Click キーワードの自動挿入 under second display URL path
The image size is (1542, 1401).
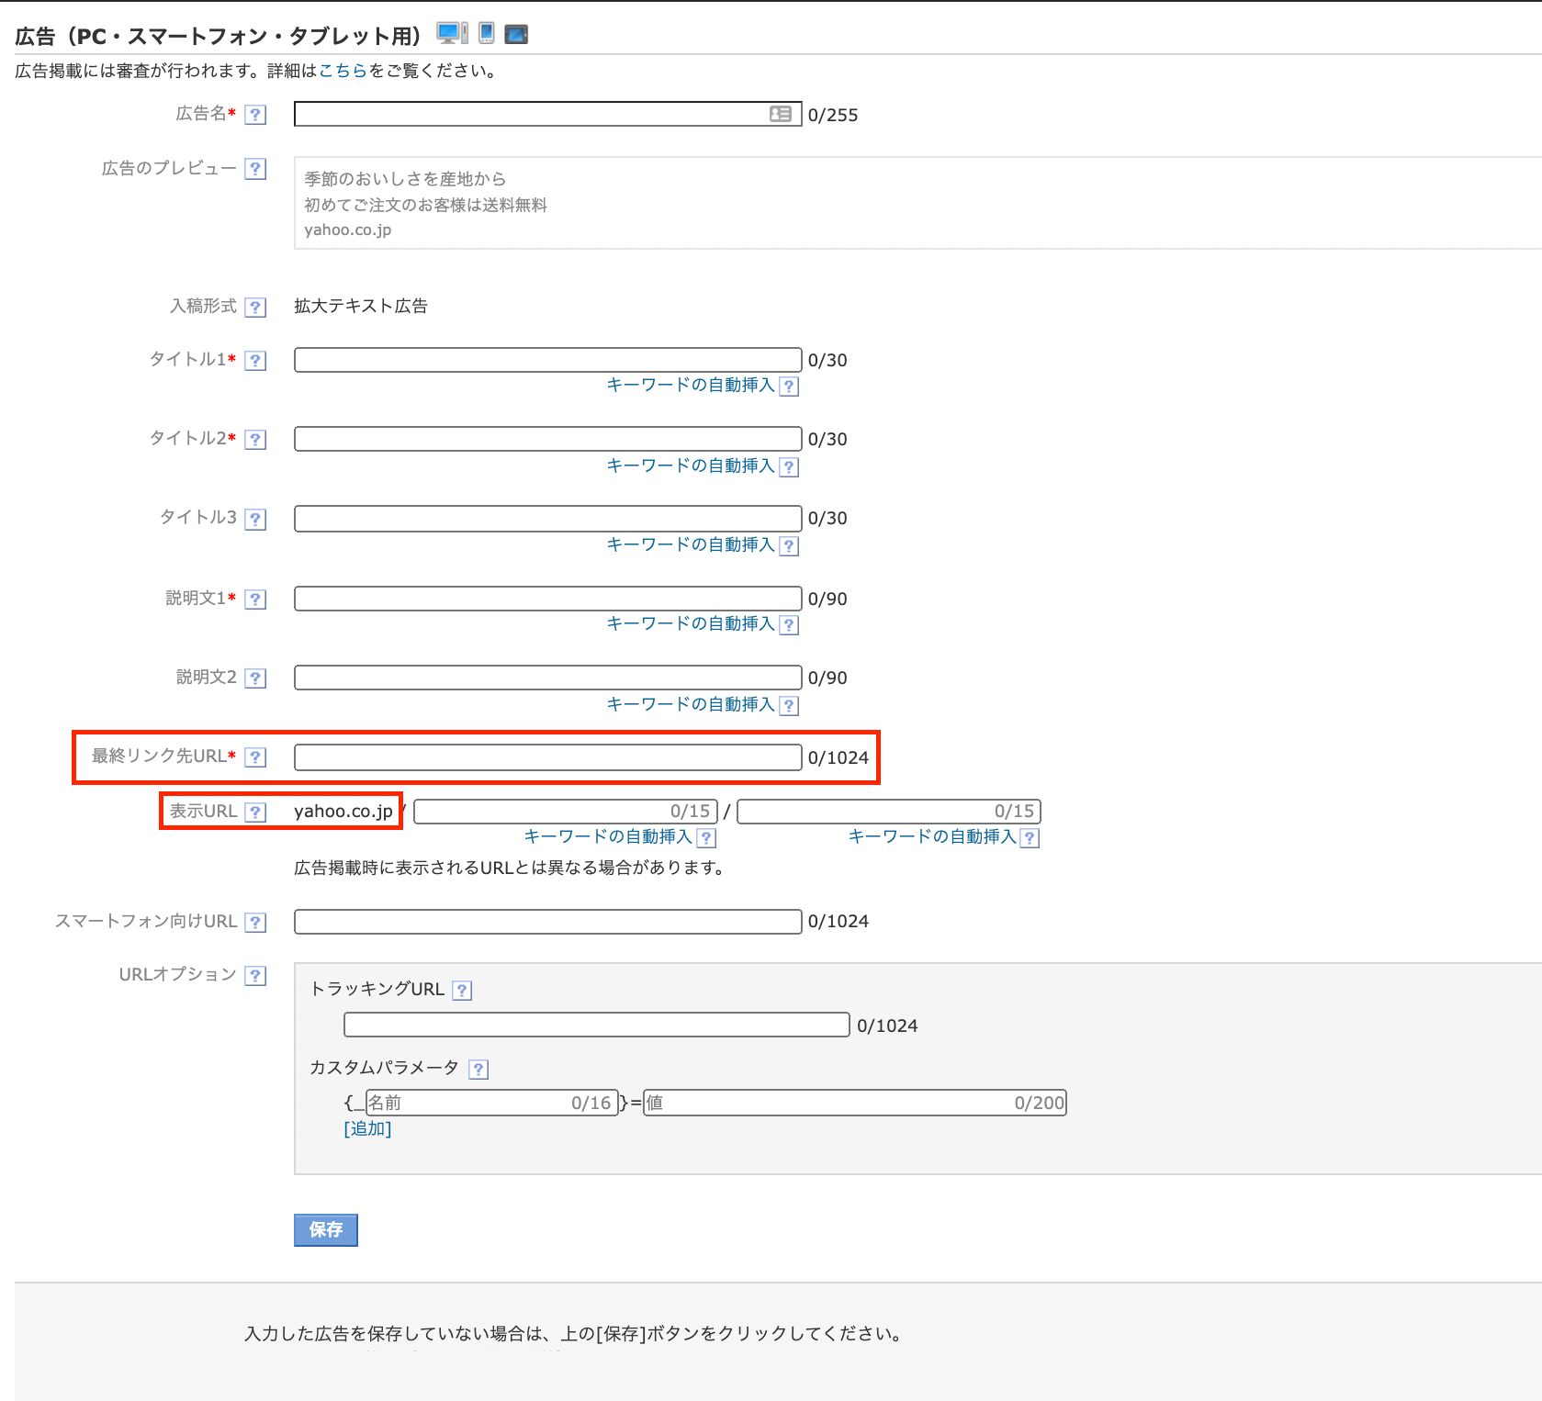pyautogui.click(x=932, y=836)
